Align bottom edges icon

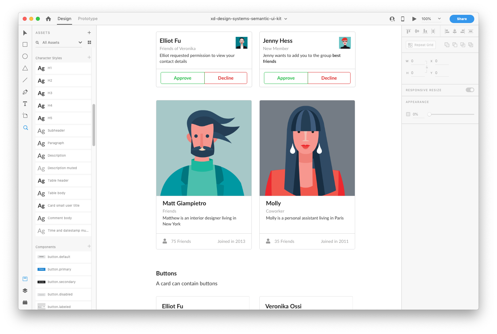(425, 31)
